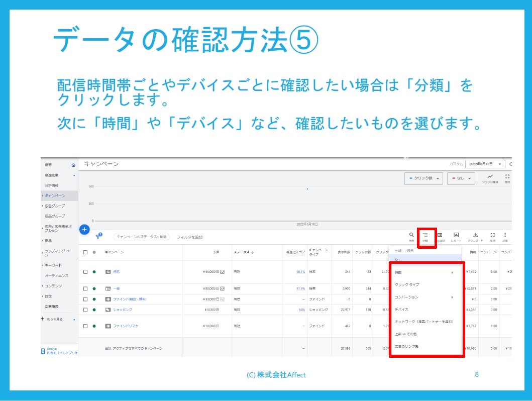The image size is (532, 401).
Task: Click the home icon beside 概要
Action: [x=73, y=165]
